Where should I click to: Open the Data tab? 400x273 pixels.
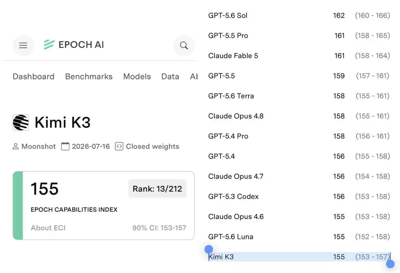click(x=170, y=76)
